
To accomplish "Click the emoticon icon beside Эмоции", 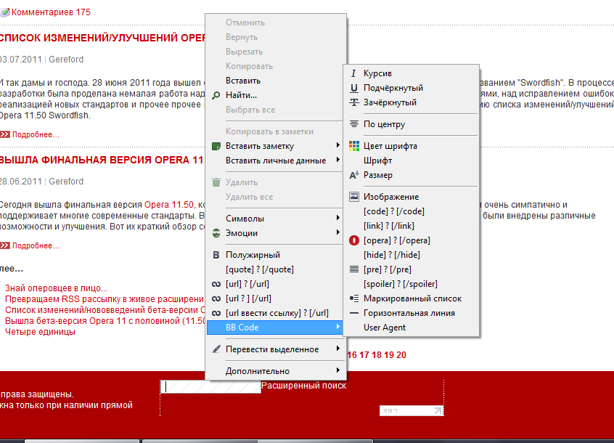I will [x=216, y=233].
